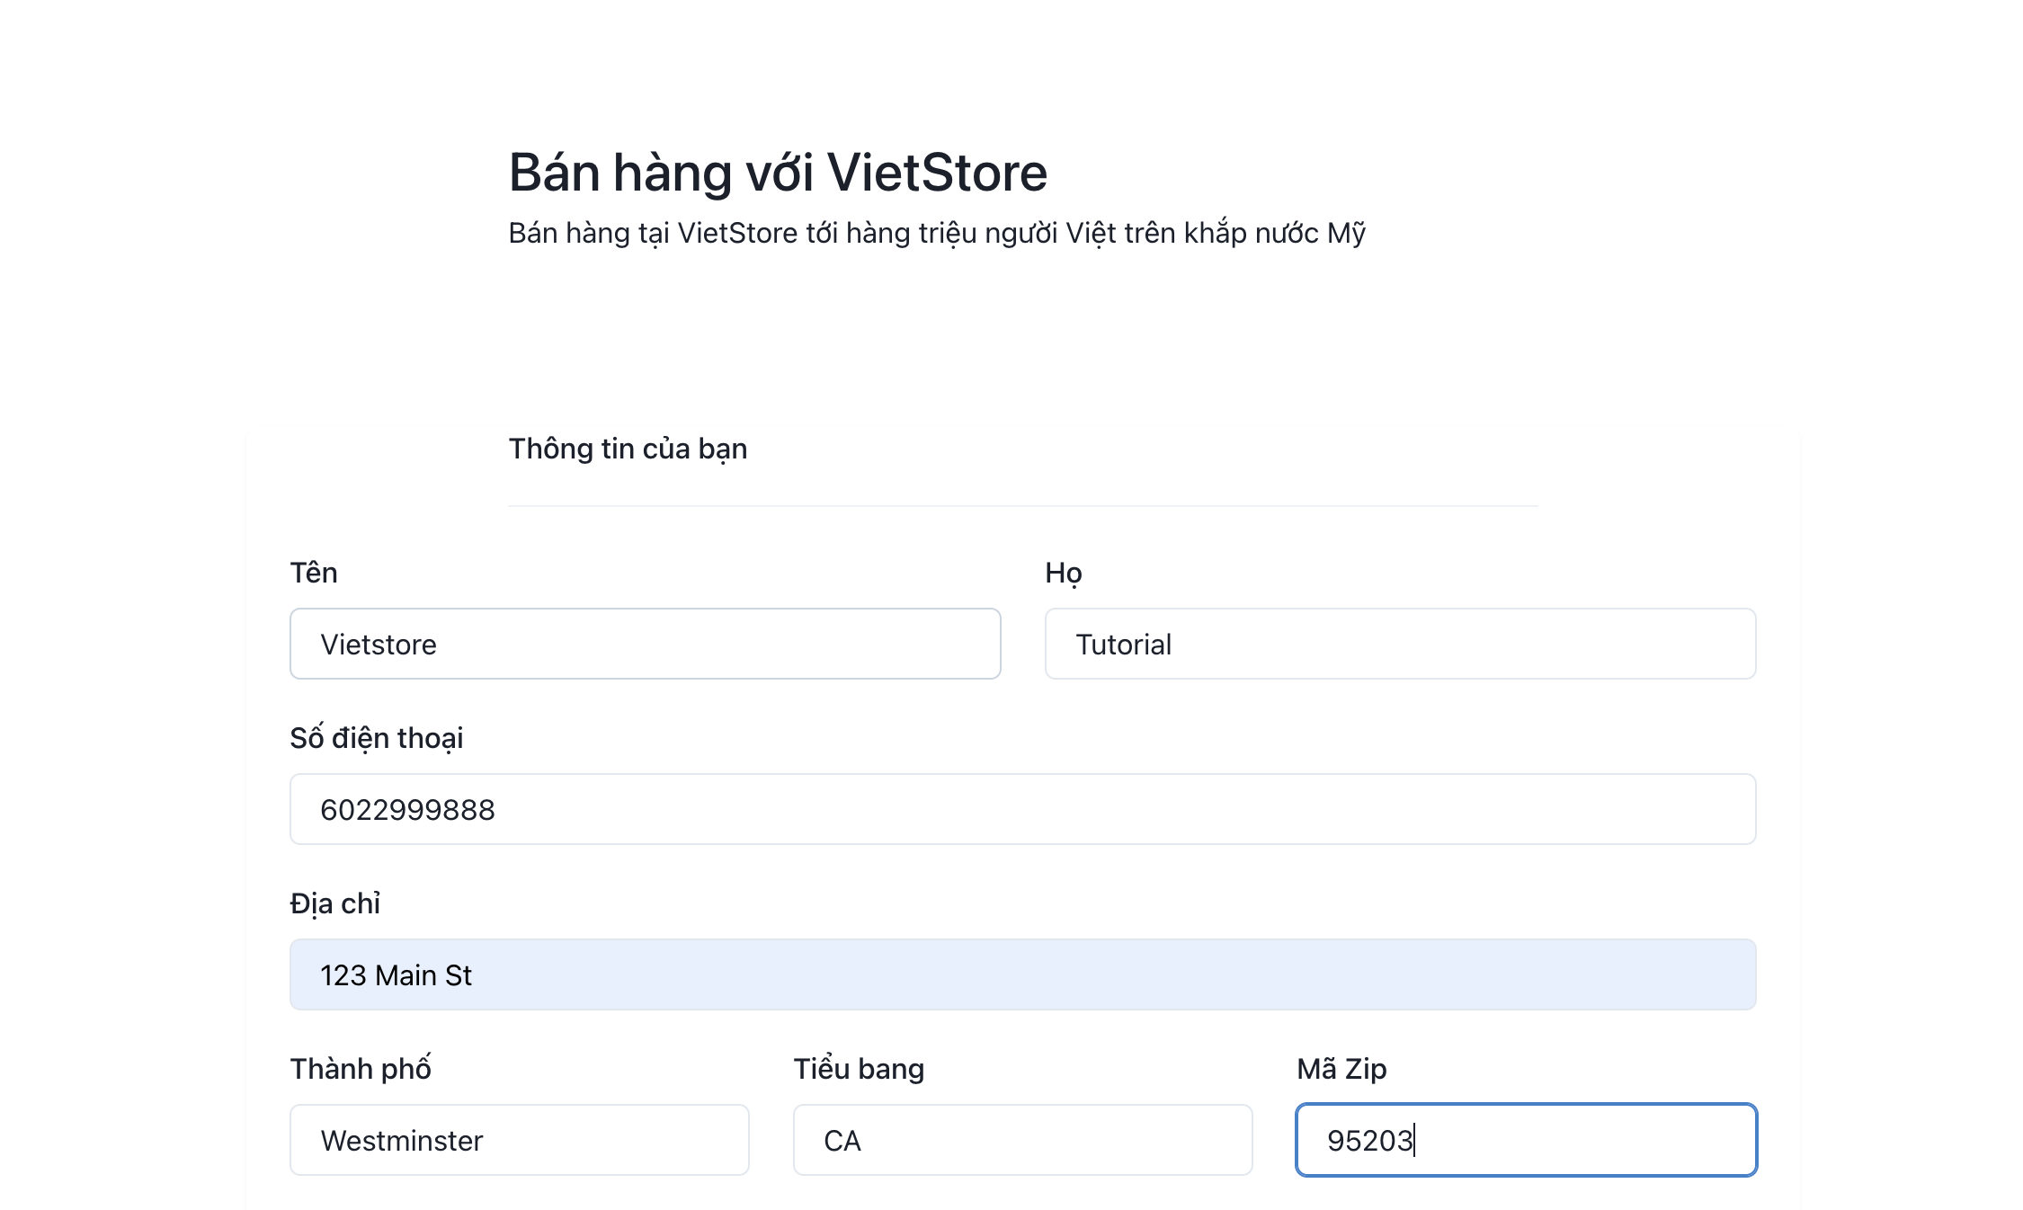Focus the Địa chỉ field with 123 Main St
The image size is (2023, 1210).
click(1022, 974)
